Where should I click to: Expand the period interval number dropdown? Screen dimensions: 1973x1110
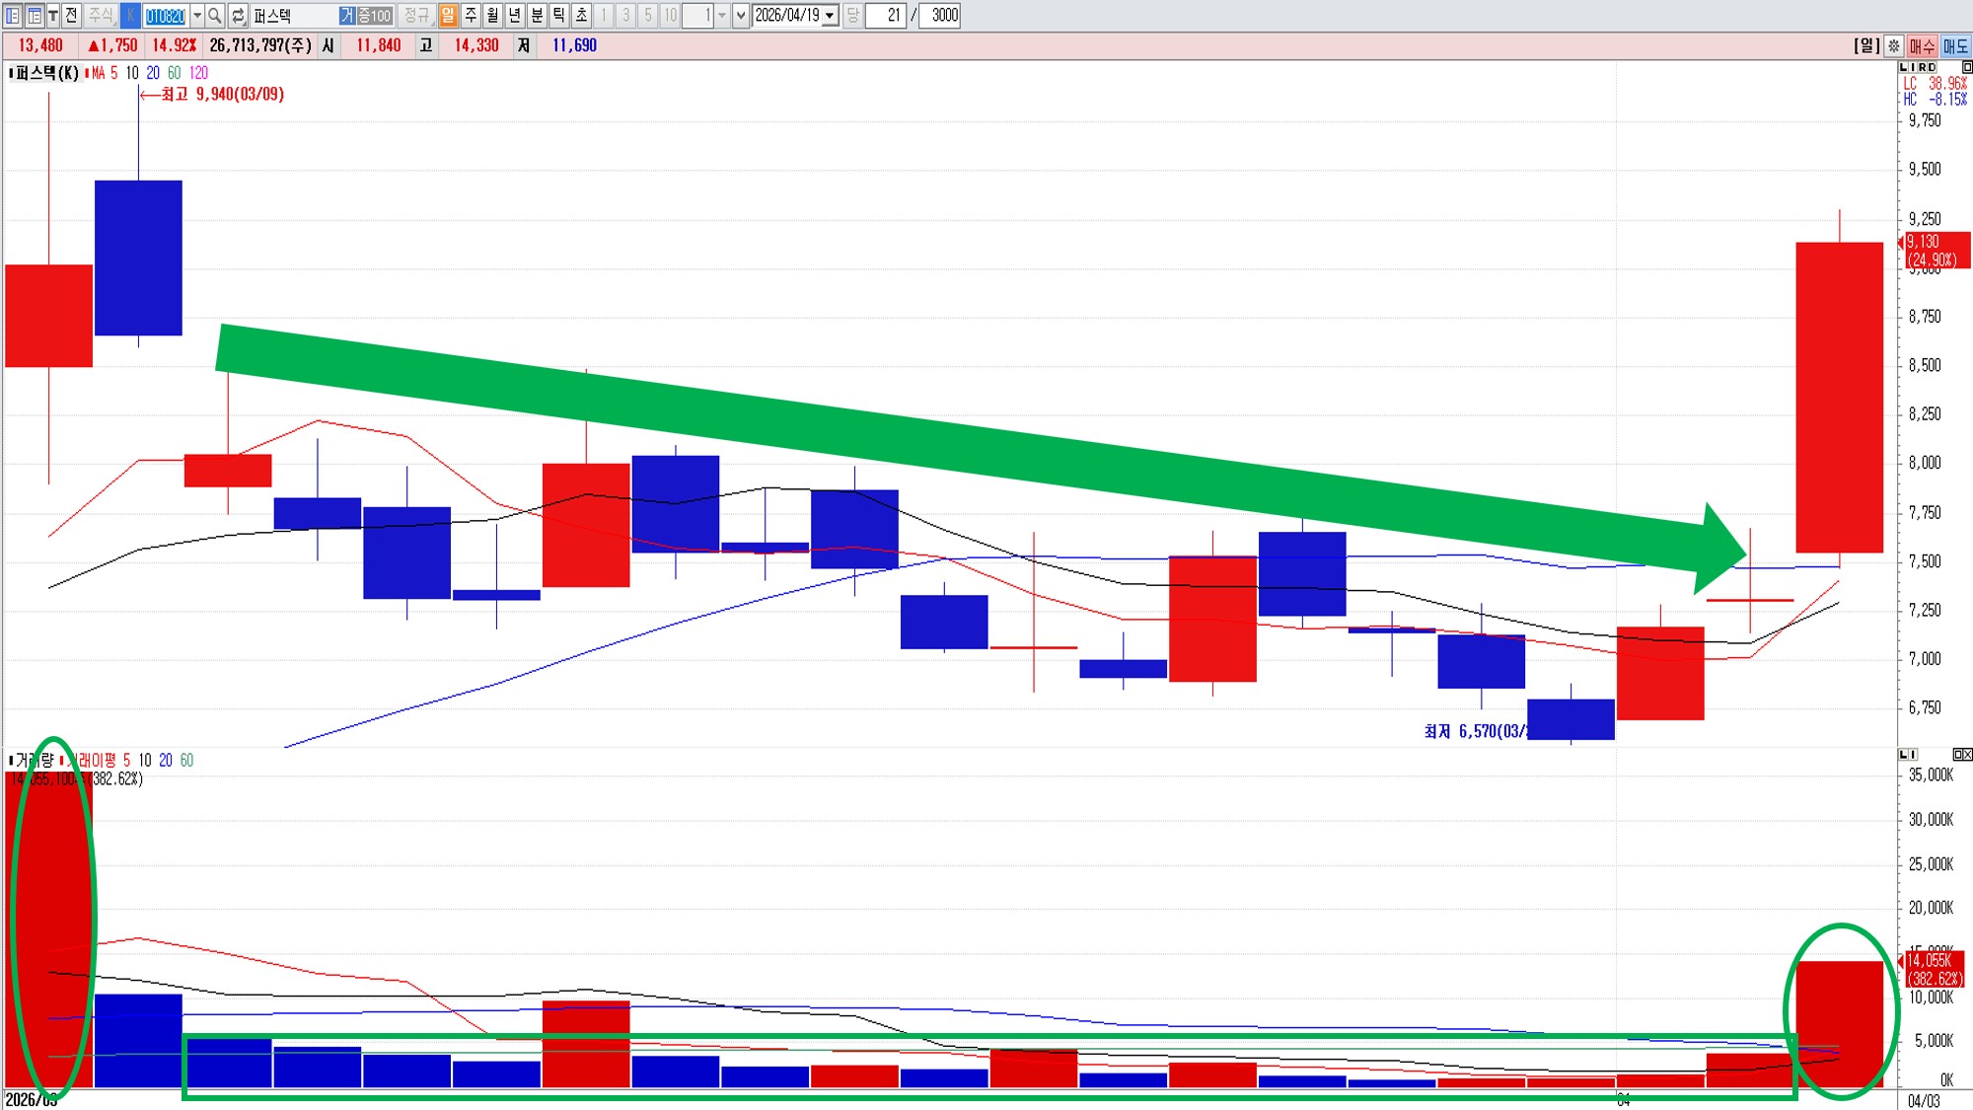click(x=722, y=16)
